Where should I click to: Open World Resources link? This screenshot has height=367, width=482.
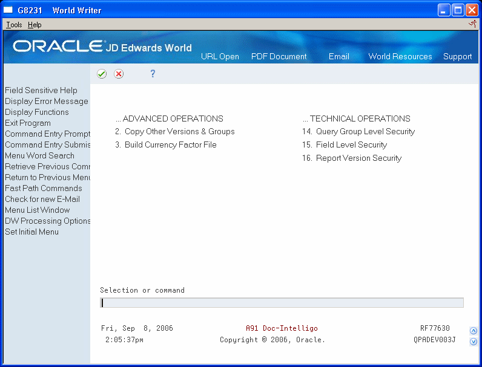[400, 56]
